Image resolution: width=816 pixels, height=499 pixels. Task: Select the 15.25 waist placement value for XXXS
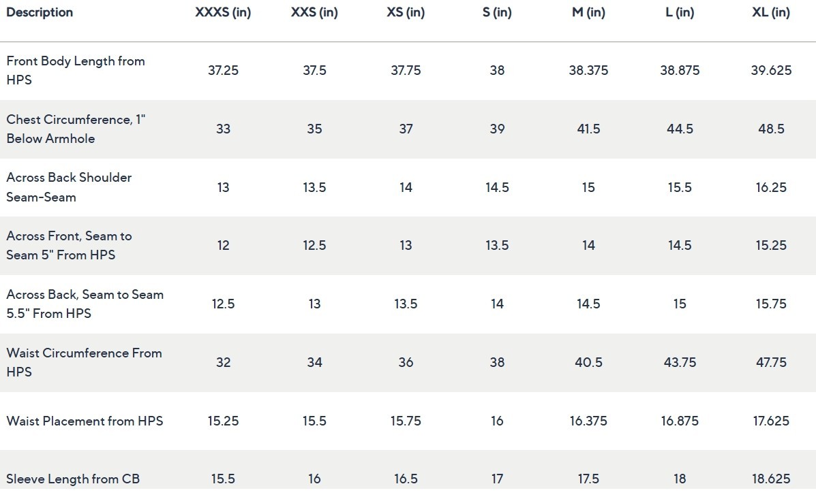(x=223, y=421)
